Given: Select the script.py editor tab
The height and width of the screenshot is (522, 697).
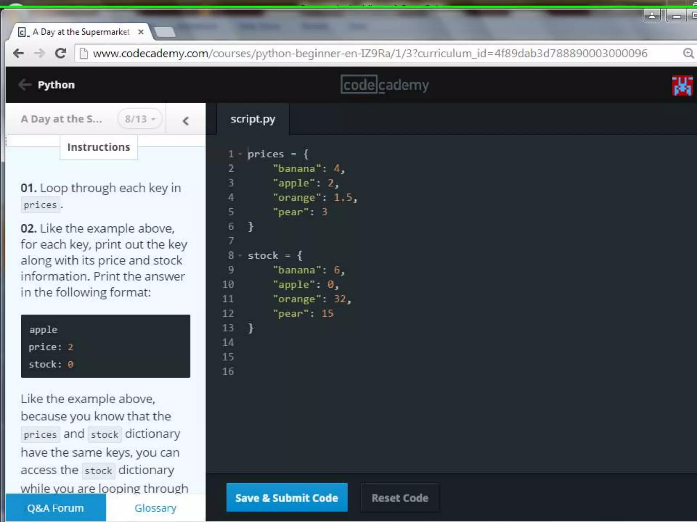Looking at the screenshot, I should [x=253, y=119].
